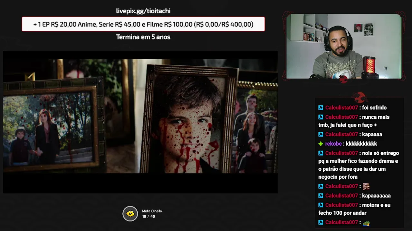Click the badge beside the 'foi sofrido' message
This screenshot has height=231, width=412.
321,108
